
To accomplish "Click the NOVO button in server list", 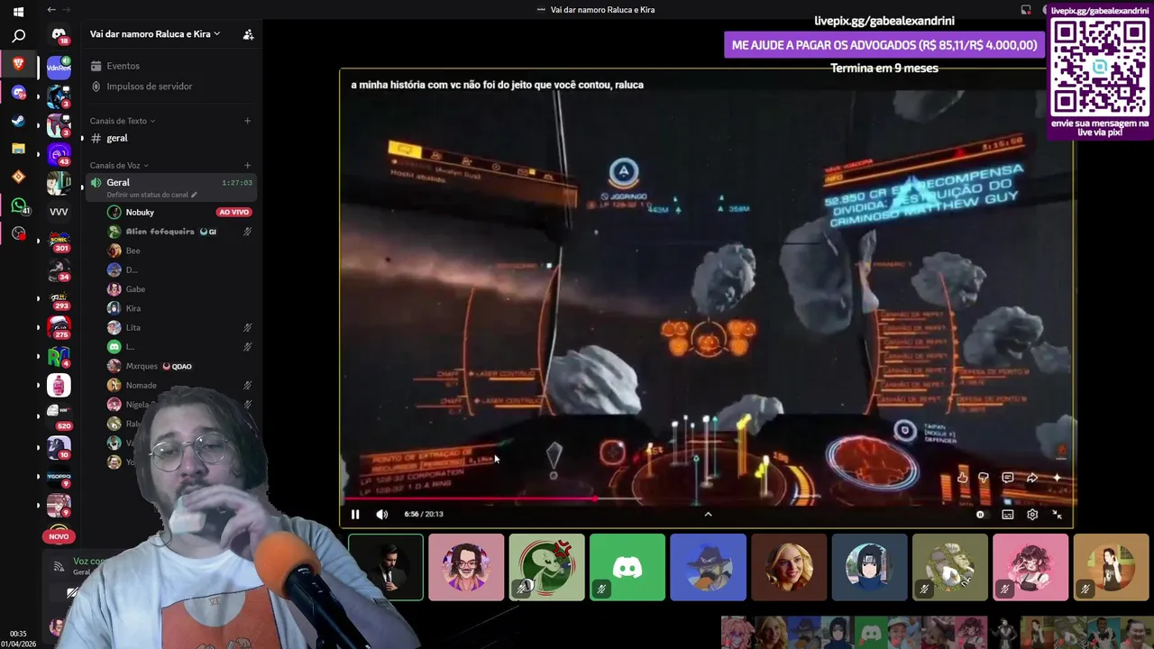I will click(x=59, y=536).
